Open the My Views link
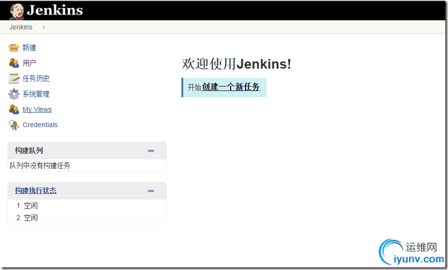448x270 pixels. (37, 109)
